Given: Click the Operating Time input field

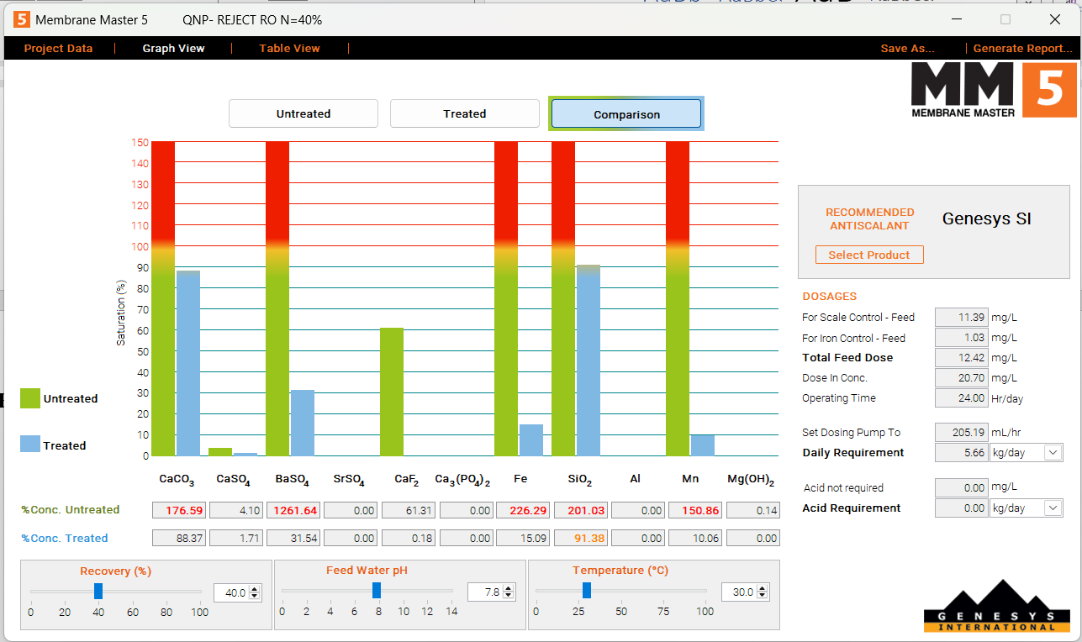Looking at the screenshot, I should pos(960,398).
